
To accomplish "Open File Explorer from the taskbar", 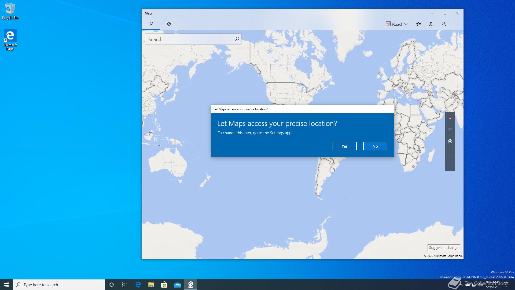I will coord(151,285).
